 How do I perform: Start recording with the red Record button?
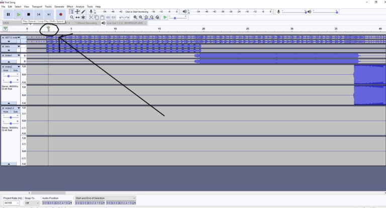[x=60, y=15]
